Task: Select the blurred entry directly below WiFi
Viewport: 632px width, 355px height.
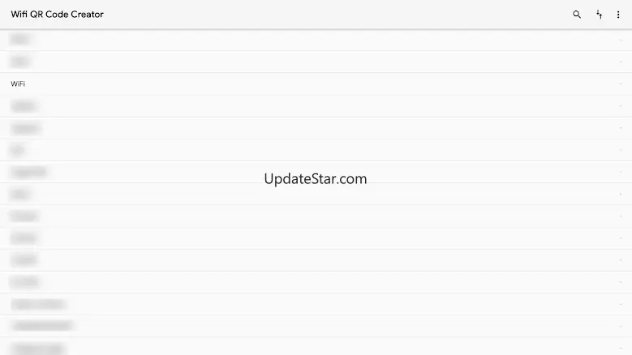Action: pyautogui.click(x=316, y=106)
